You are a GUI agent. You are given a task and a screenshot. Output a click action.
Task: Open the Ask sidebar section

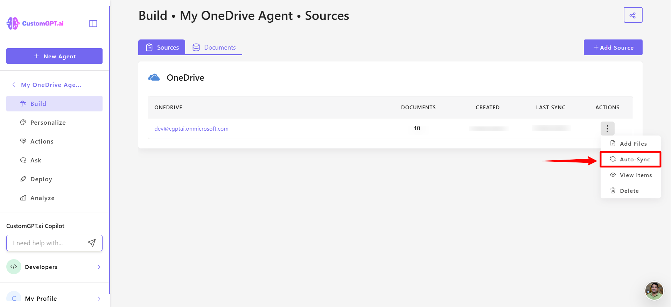click(x=54, y=160)
